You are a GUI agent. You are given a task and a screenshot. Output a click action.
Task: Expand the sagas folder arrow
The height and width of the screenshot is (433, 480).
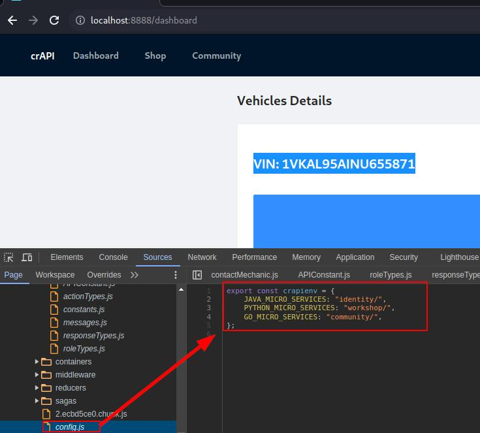point(37,401)
